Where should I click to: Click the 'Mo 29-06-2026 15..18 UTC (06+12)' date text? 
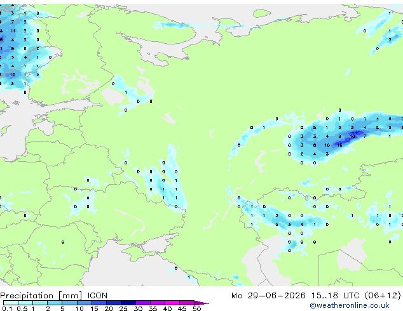point(316,296)
